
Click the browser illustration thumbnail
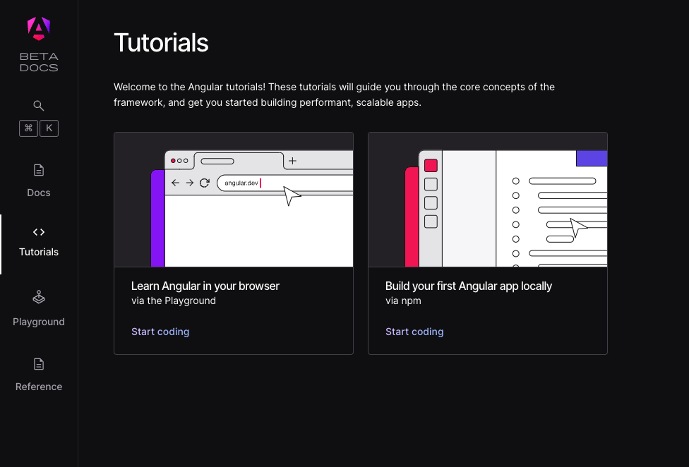[234, 200]
